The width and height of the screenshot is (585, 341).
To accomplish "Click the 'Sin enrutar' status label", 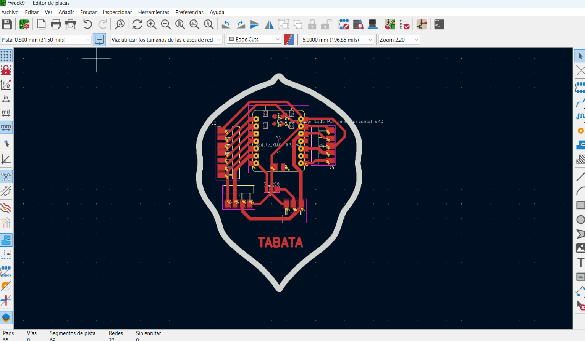I will [x=149, y=333].
